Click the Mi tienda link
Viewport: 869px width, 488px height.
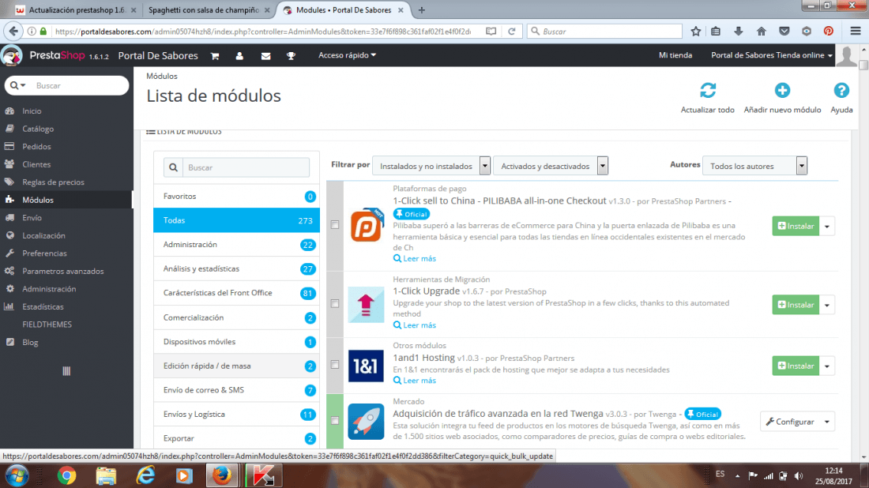pyautogui.click(x=675, y=54)
